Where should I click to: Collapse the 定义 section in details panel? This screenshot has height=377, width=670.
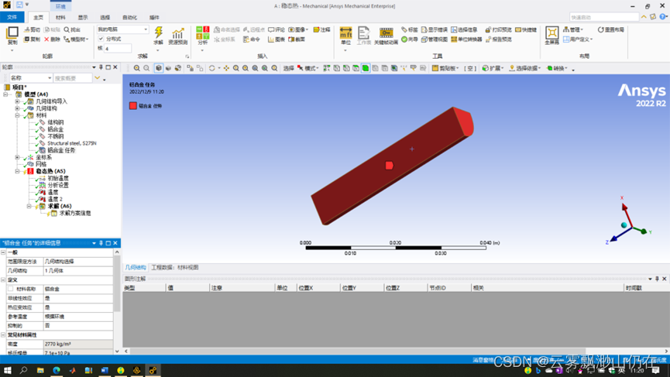click(3, 280)
